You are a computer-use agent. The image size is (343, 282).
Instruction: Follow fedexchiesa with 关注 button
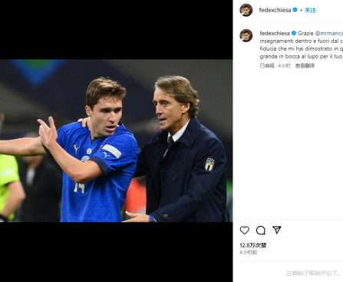tap(311, 10)
